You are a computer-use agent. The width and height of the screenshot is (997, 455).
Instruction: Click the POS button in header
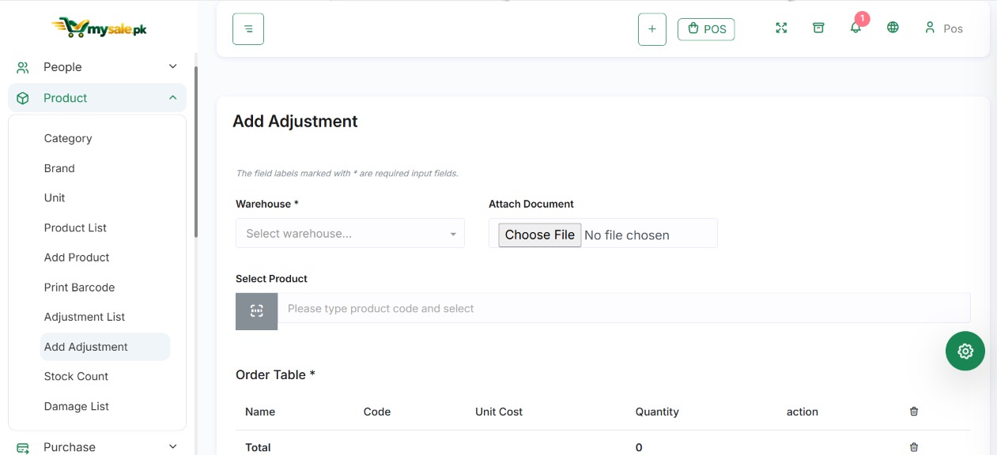pos(706,29)
